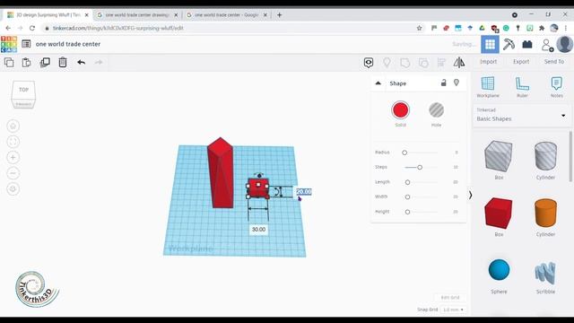The image size is (574, 323).
Task: Open the user profile avatar
Action: pyautogui.click(x=564, y=44)
